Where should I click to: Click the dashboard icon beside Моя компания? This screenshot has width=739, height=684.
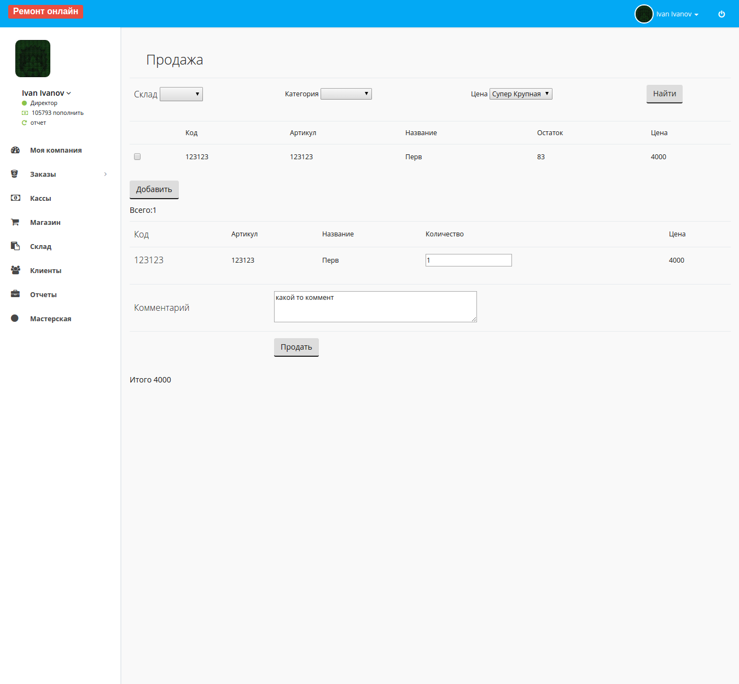point(15,150)
